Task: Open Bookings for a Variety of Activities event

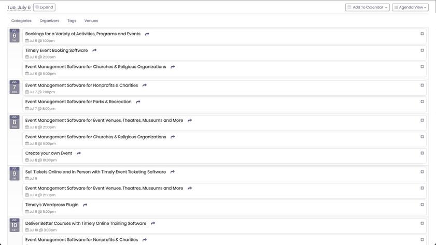Action: [x=83, y=34]
